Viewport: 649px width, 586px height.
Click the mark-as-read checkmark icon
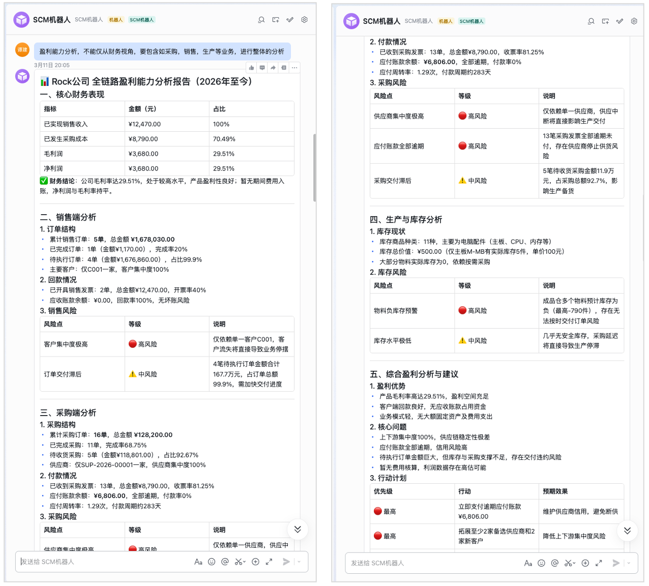pos(289,20)
